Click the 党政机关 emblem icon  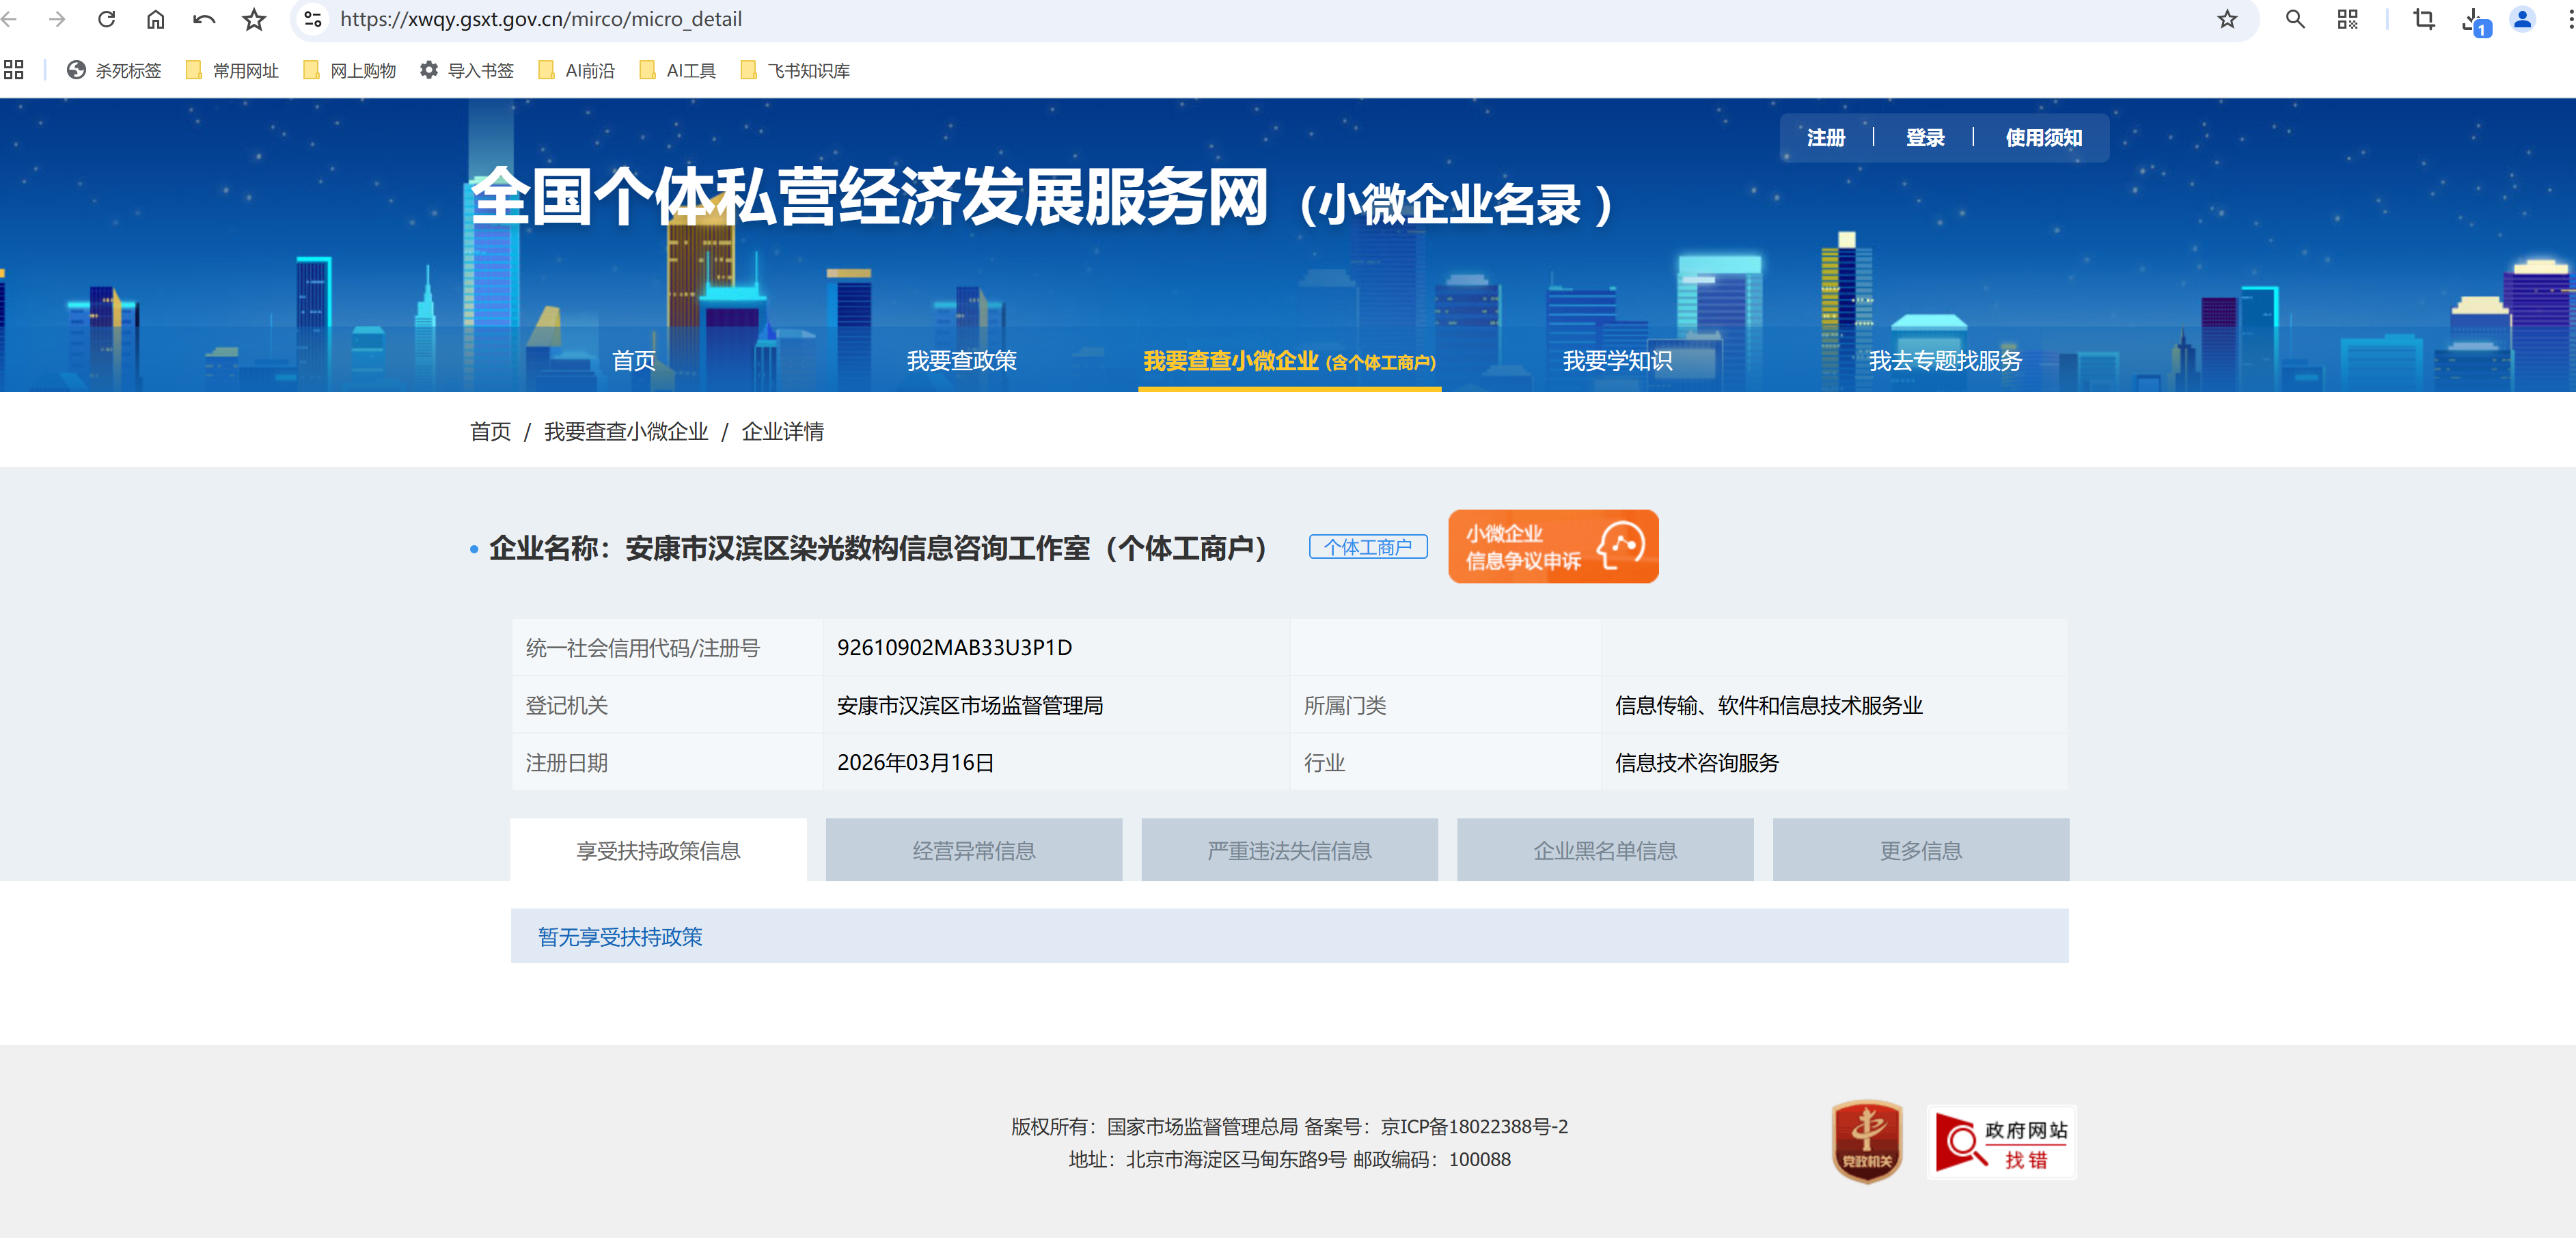pos(1866,1142)
